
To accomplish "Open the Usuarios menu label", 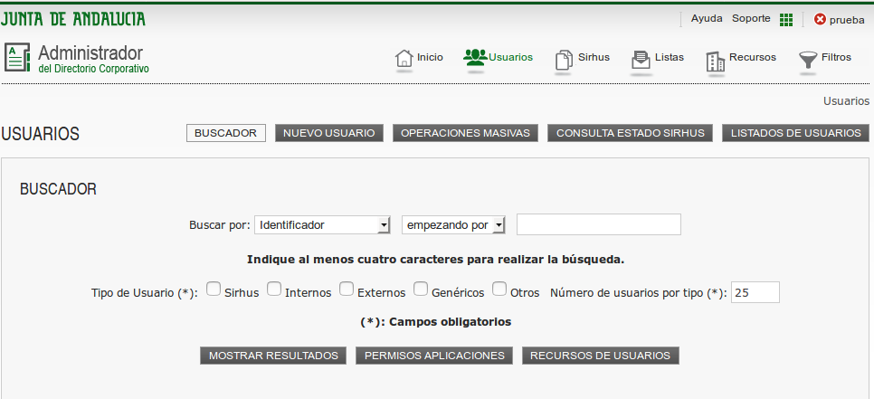I will coord(510,57).
